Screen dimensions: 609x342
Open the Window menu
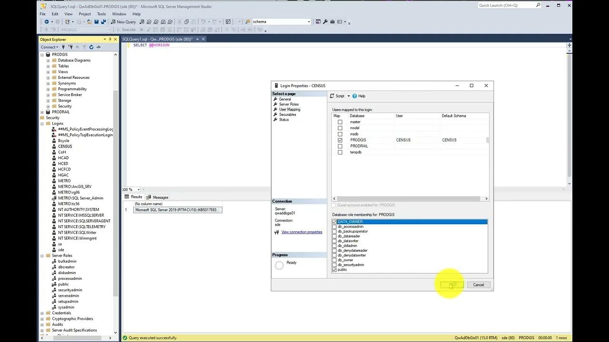[119, 14]
